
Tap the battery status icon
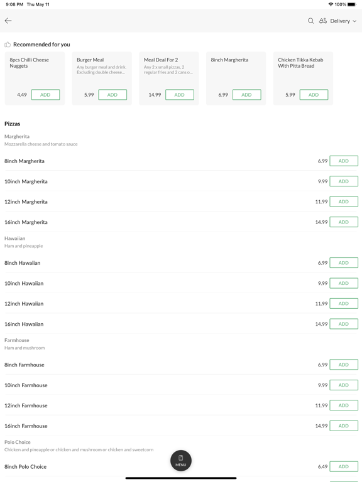(x=352, y=4)
